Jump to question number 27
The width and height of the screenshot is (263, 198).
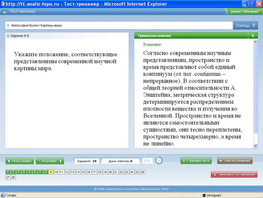[8, 177]
